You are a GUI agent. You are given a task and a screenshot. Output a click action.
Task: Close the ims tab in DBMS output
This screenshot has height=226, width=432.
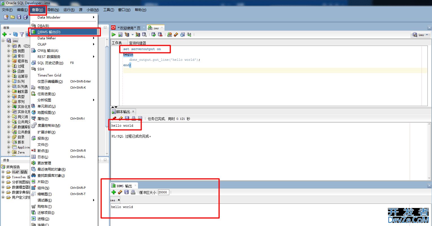119,200
